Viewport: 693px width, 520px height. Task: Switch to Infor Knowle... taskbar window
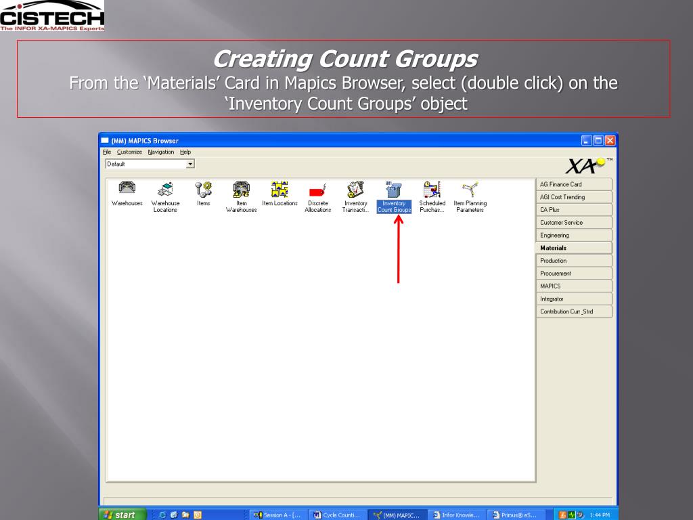point(457,515)
